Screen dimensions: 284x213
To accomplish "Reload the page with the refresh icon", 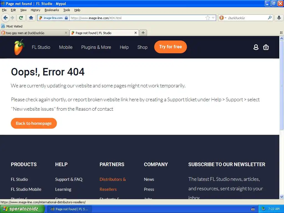I will click(21, 18).
